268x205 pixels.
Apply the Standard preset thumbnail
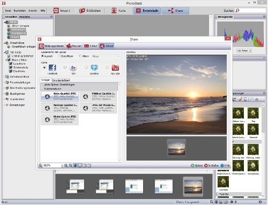[253, 130]
